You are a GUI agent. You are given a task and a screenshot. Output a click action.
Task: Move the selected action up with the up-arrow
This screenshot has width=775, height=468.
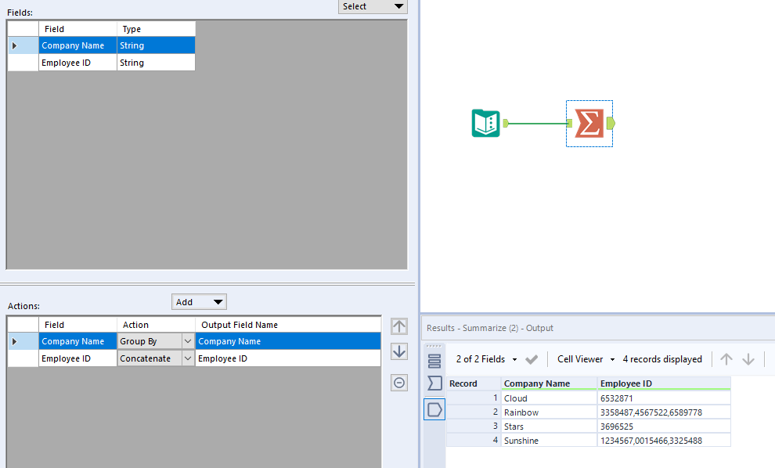click(399, 326)
